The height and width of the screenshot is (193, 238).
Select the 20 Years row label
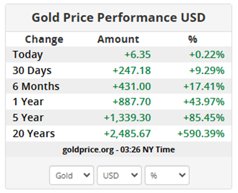point(34,133)
